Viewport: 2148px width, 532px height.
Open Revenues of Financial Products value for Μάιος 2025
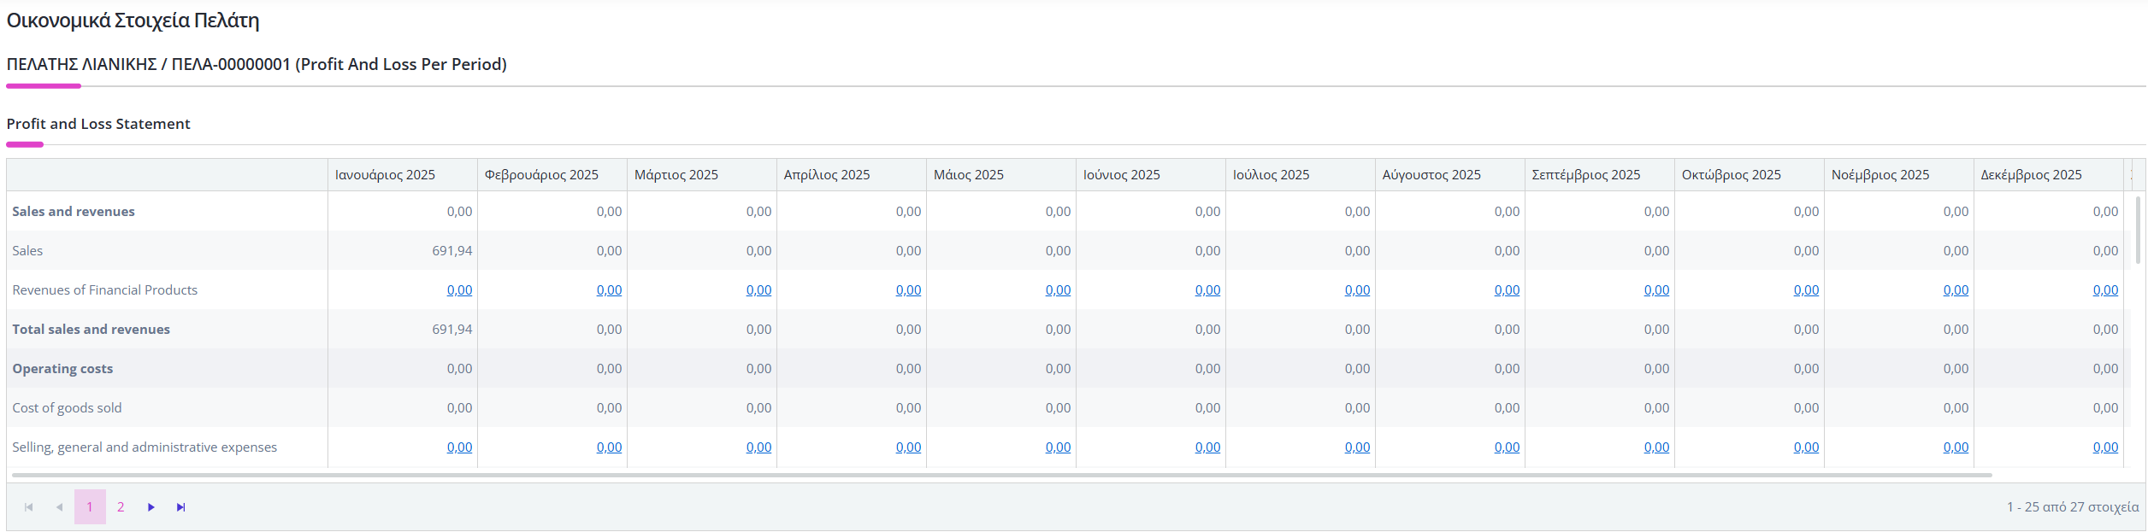pos(1058,290)
